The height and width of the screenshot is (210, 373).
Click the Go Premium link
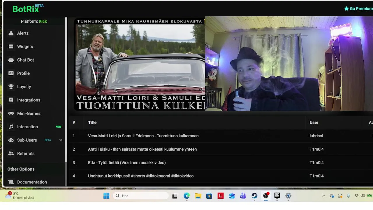pyautogui.click(x=358, y=8)
